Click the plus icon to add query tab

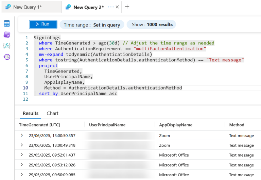[127, 7]
